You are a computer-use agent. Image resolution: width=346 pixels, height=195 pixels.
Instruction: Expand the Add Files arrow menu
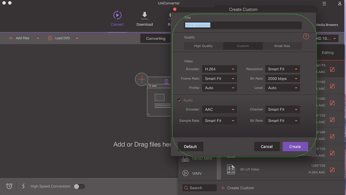(x=38, y=38)
